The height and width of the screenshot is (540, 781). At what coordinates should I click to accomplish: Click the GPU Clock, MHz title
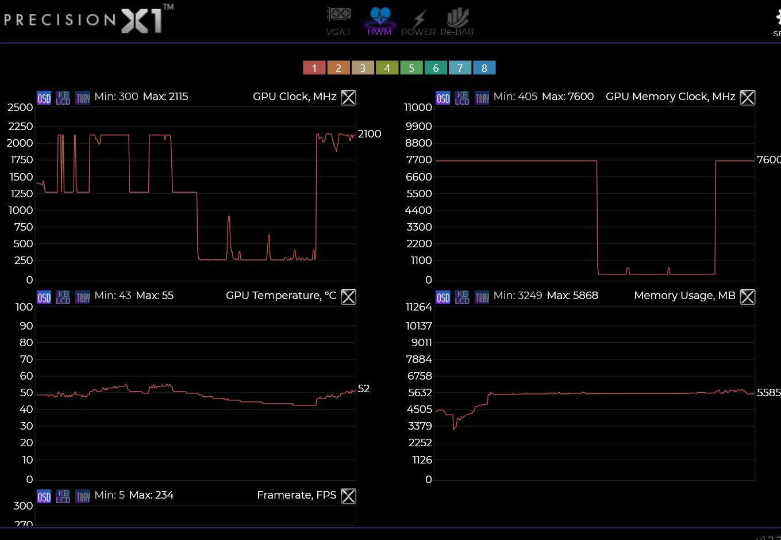pyautogui.click(x=294, y=97)
